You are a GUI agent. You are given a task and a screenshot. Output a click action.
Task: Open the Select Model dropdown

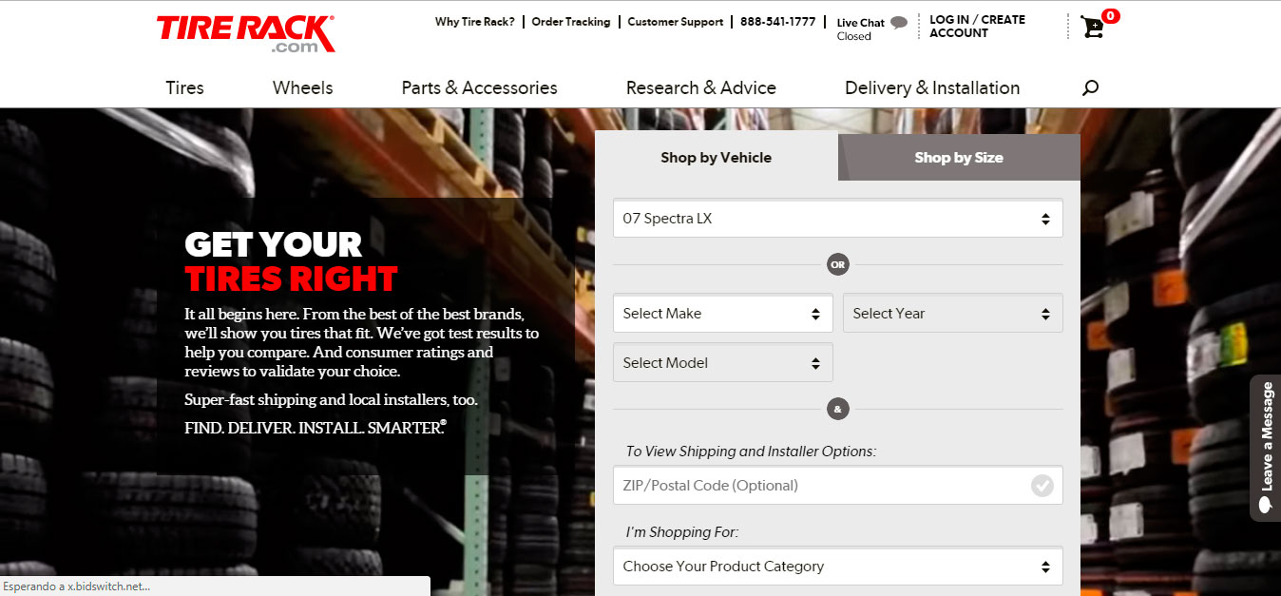tap(722, 363)
